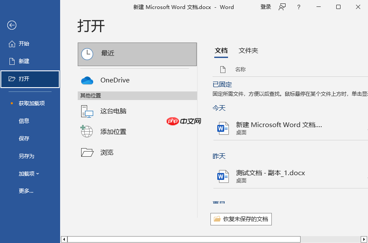Select the 打开 sidebar item
The height and width of the screenshot is (243, 368).
point(30,79)
